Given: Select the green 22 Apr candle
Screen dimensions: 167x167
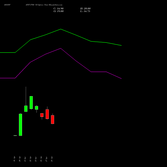Looking at the screenshot, I should [x=31, y=103].
